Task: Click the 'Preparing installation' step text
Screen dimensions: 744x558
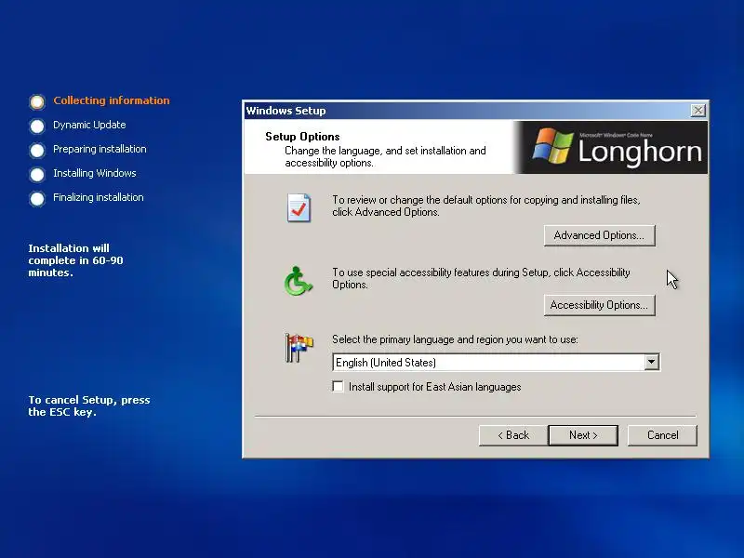Action: coord(100,149)
